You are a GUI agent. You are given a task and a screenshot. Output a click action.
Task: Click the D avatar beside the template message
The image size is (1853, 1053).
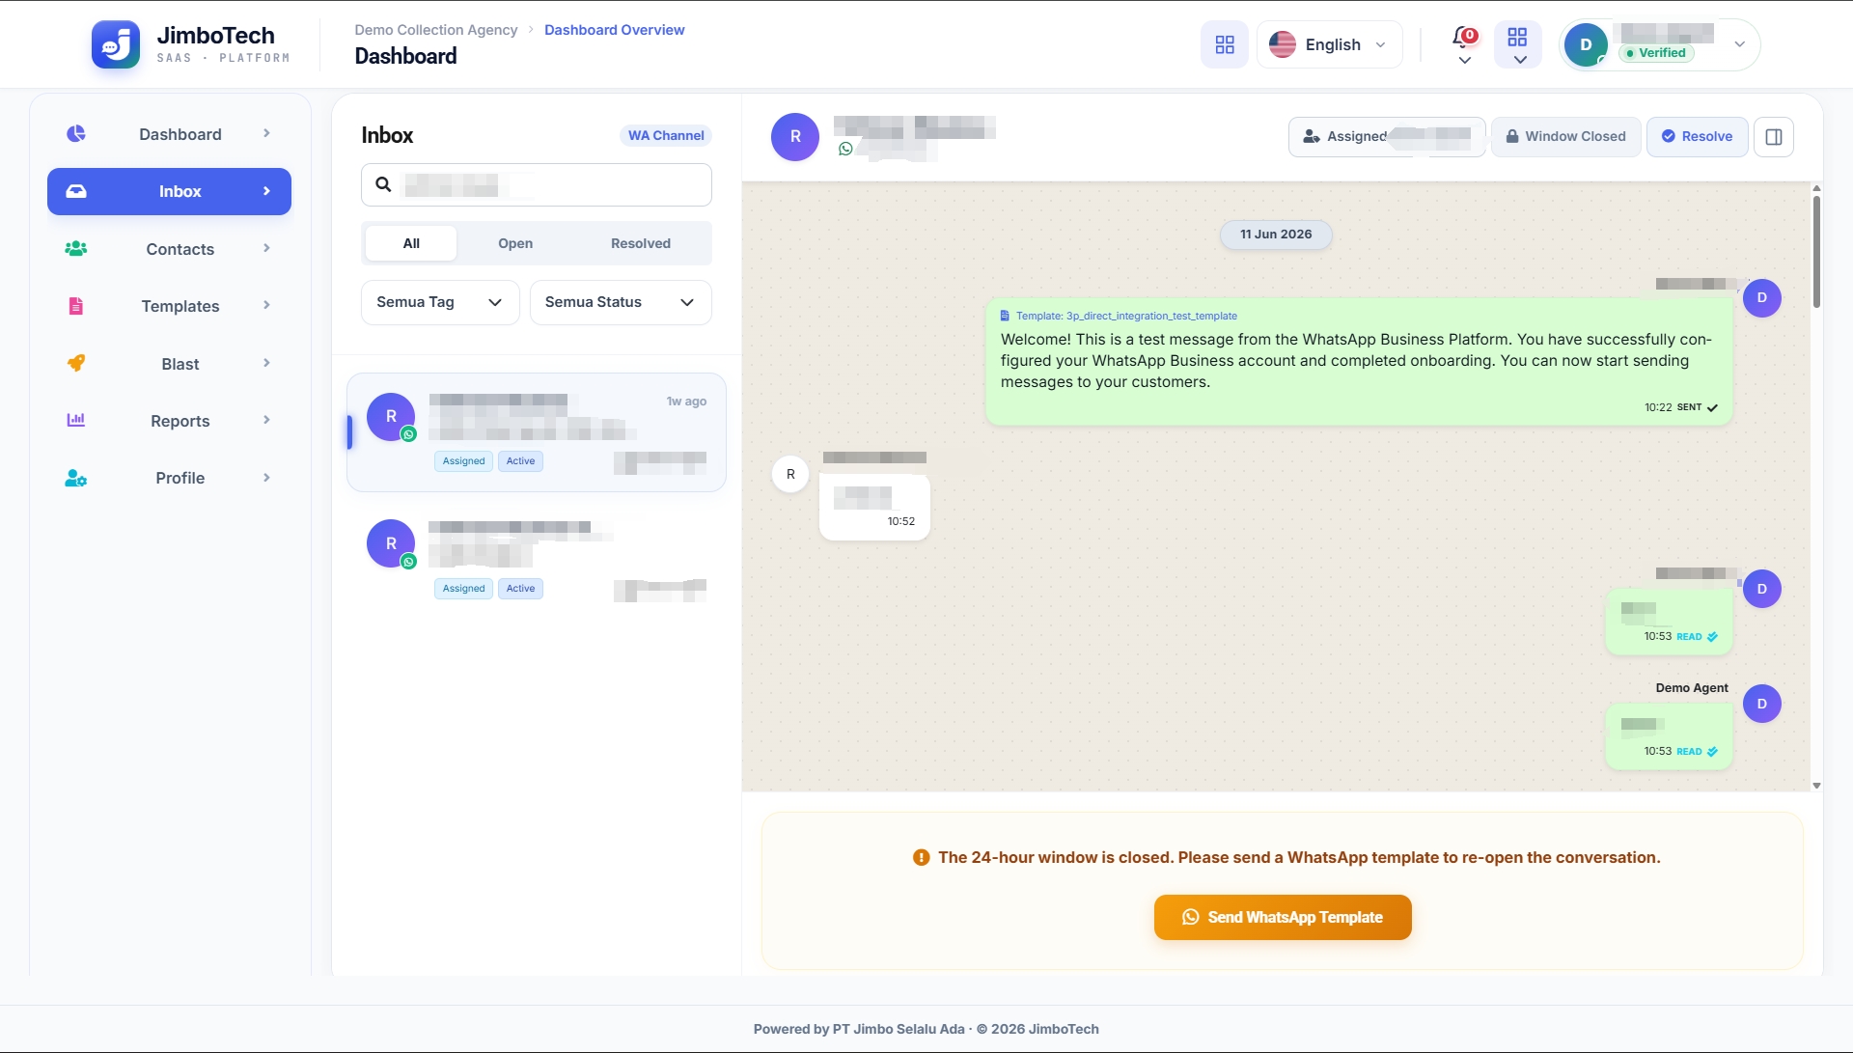coord(1762,298)
